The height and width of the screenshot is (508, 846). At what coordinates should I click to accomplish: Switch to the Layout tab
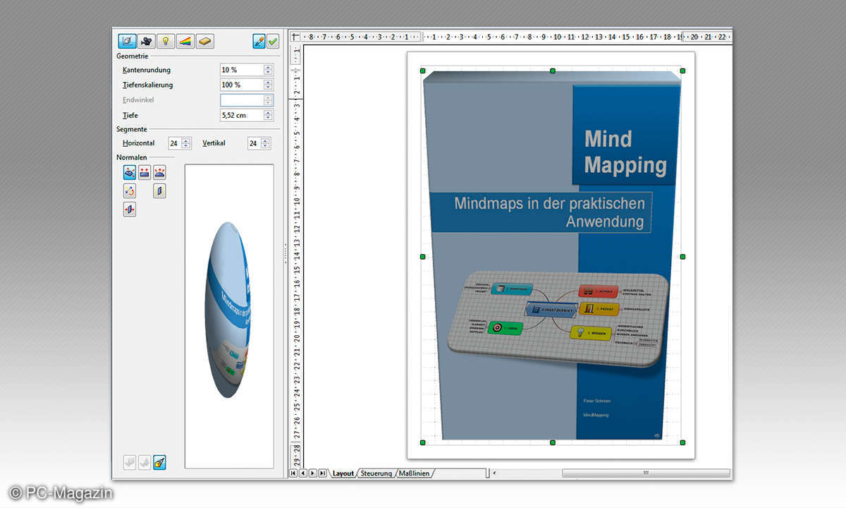[343, 473]
